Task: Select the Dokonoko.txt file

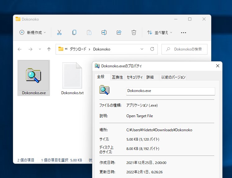Action: pyautogui.click(x=72, y=79)
